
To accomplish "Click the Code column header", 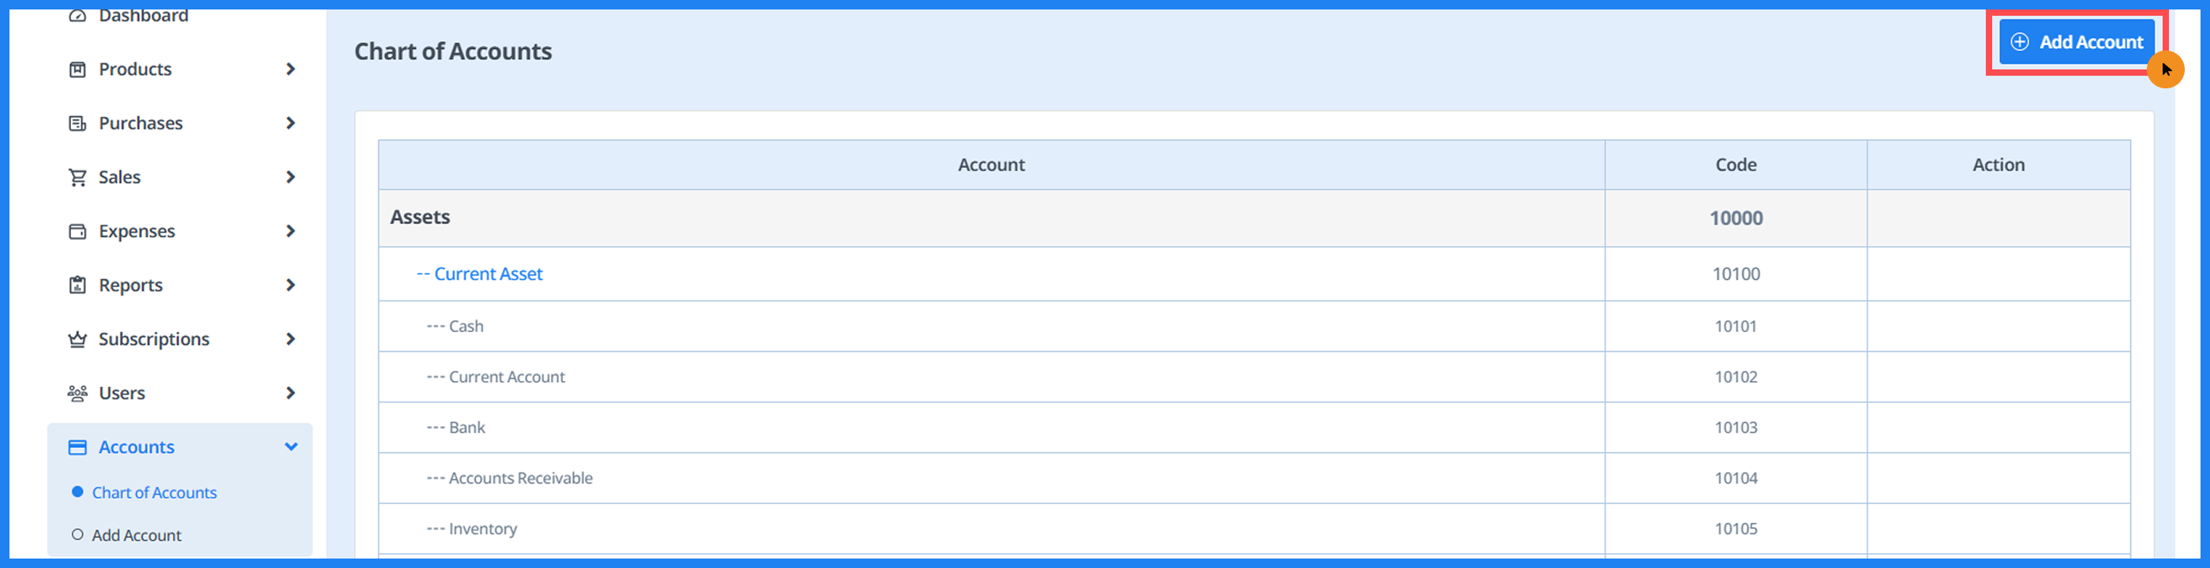I will [1736, 166].
